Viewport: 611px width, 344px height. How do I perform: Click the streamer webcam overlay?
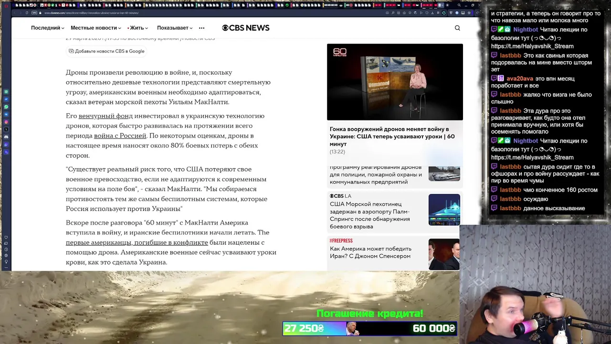tap(535, 284)
